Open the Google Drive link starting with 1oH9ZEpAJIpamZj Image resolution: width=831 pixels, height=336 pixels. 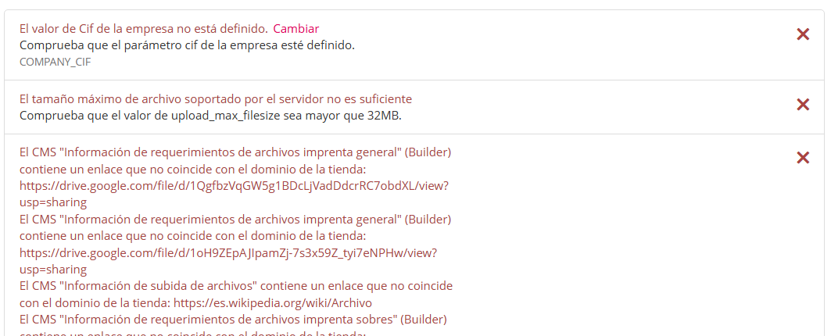(x=227, y=253)
